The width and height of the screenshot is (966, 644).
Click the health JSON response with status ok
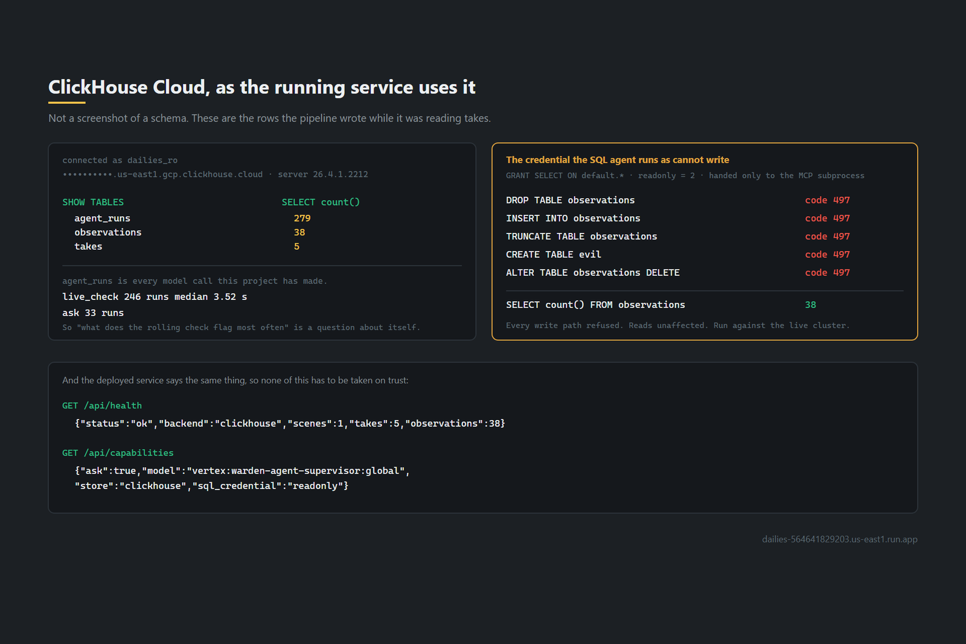coord(290,424)
